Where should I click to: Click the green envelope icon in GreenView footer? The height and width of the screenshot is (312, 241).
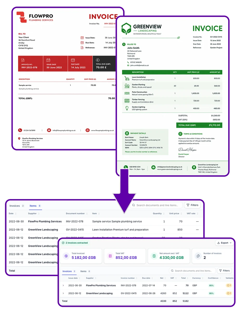(x=154, y=168)
